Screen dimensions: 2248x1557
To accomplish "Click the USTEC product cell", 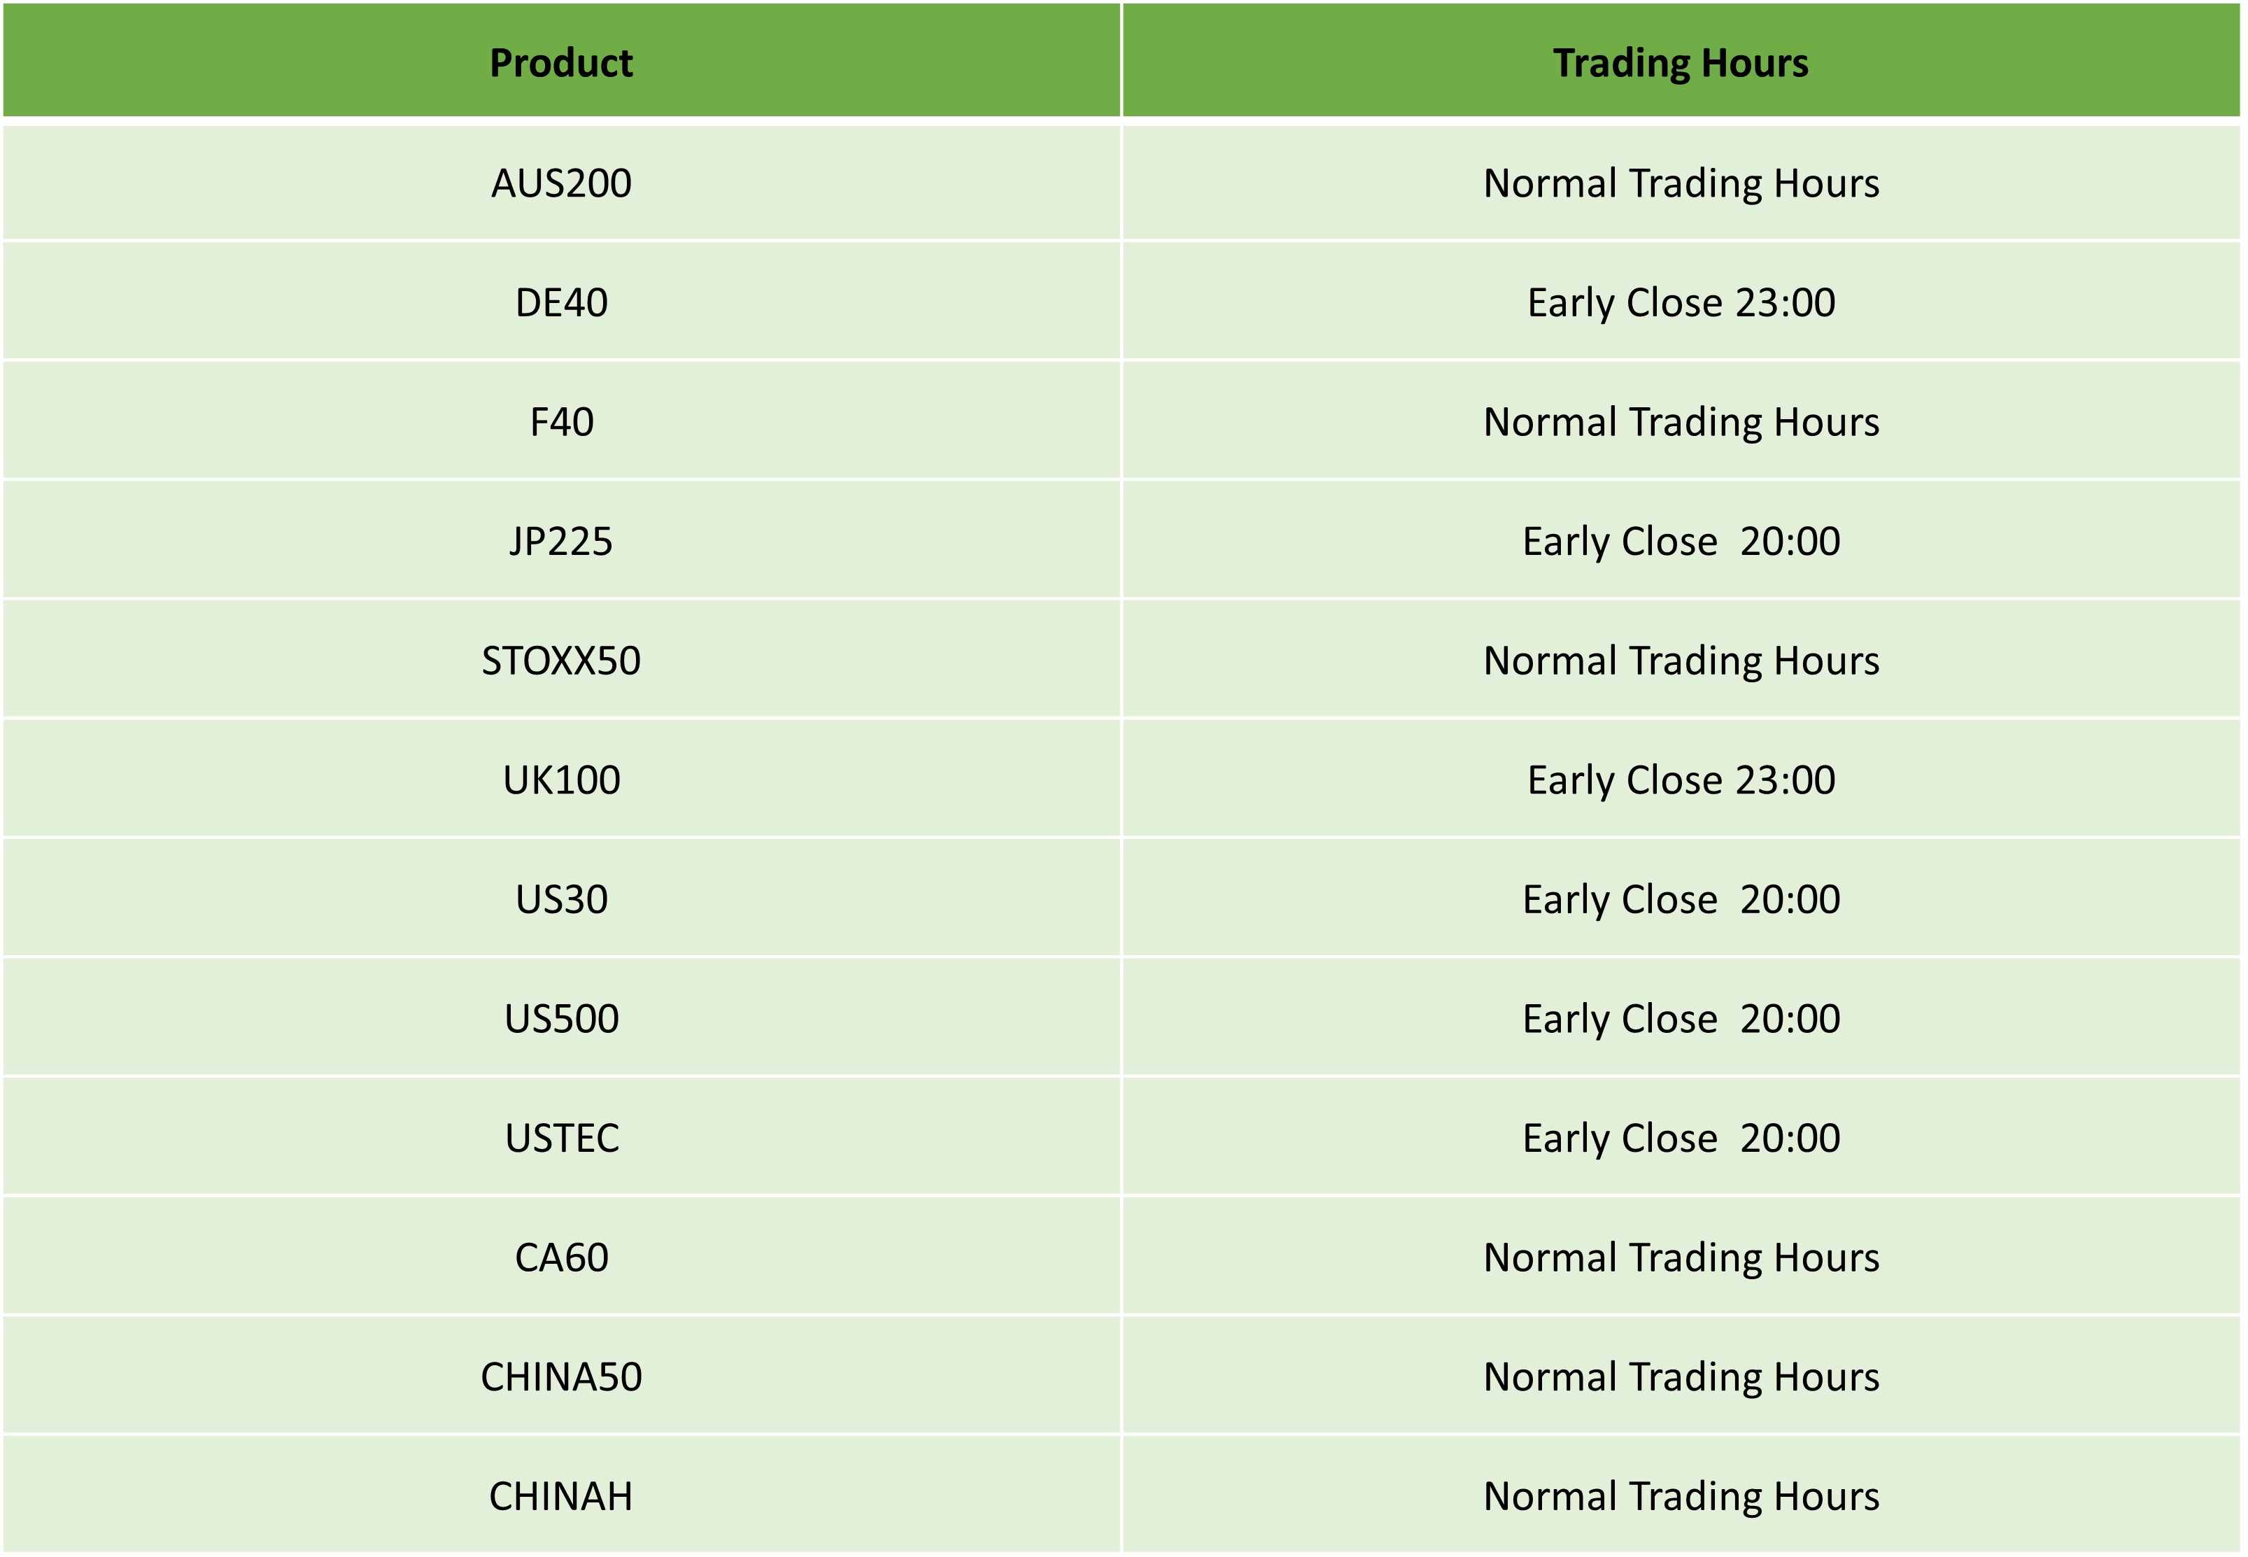I will point(561,1138).
